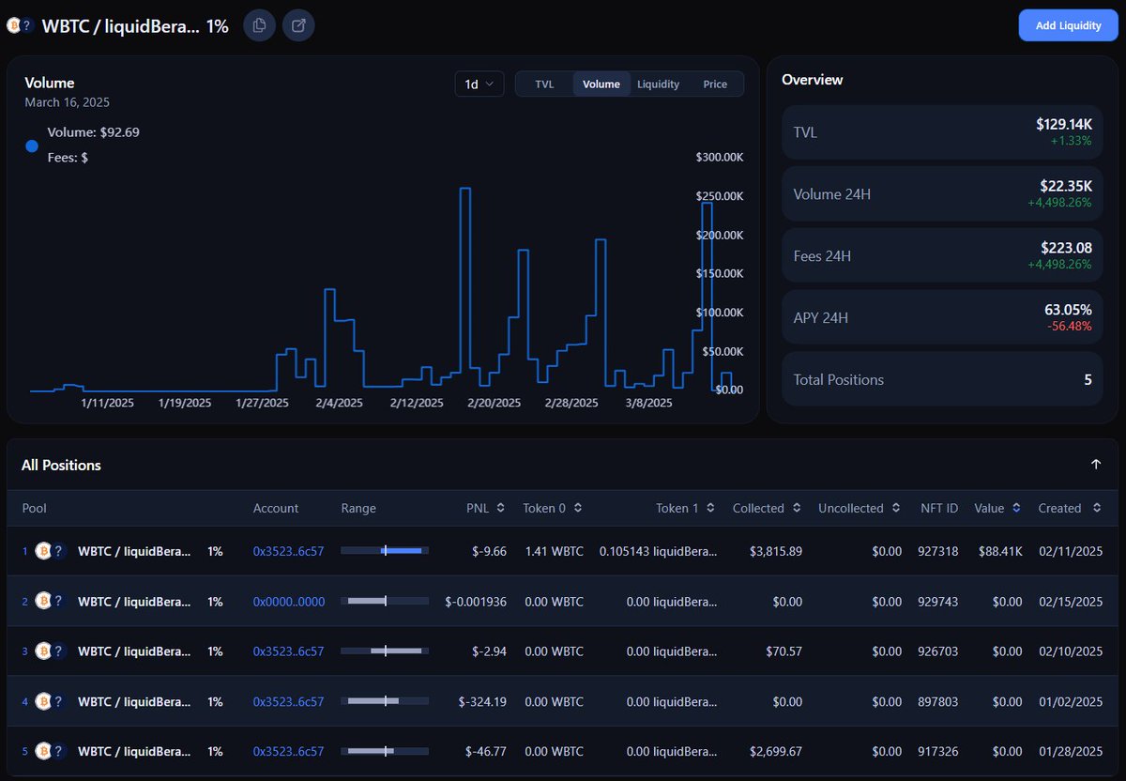Screen dimensions: 1126x781
Task: Sort positions by PNL column
Action: [486, 508]
